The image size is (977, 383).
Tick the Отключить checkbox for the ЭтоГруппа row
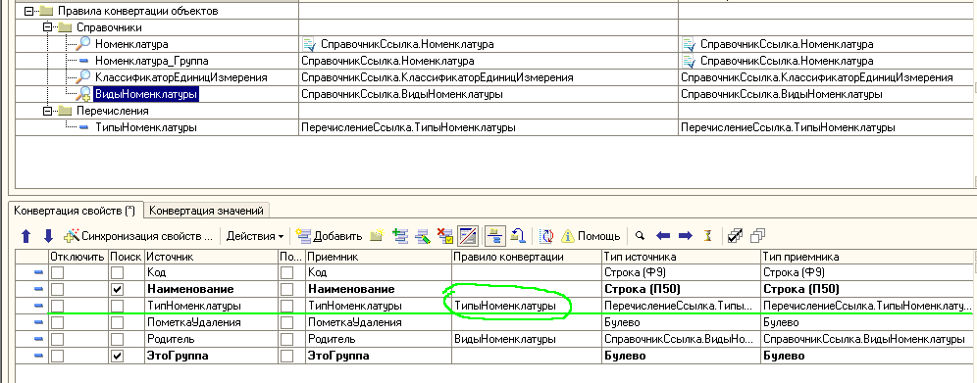[57, 357]
